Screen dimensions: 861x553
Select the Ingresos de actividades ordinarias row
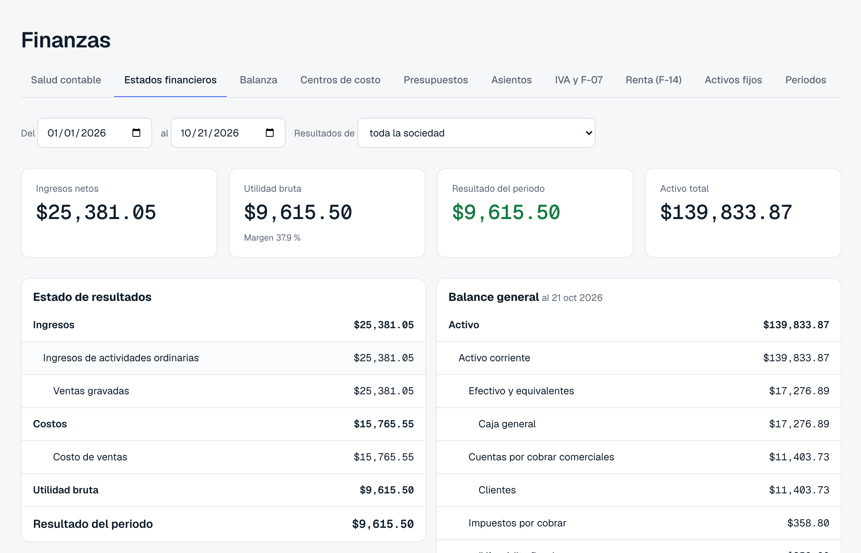pyautogui.click(x=224, y=358)
